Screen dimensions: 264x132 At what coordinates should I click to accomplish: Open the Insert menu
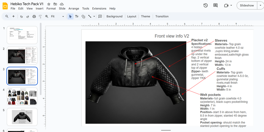(x=39, y=8)
